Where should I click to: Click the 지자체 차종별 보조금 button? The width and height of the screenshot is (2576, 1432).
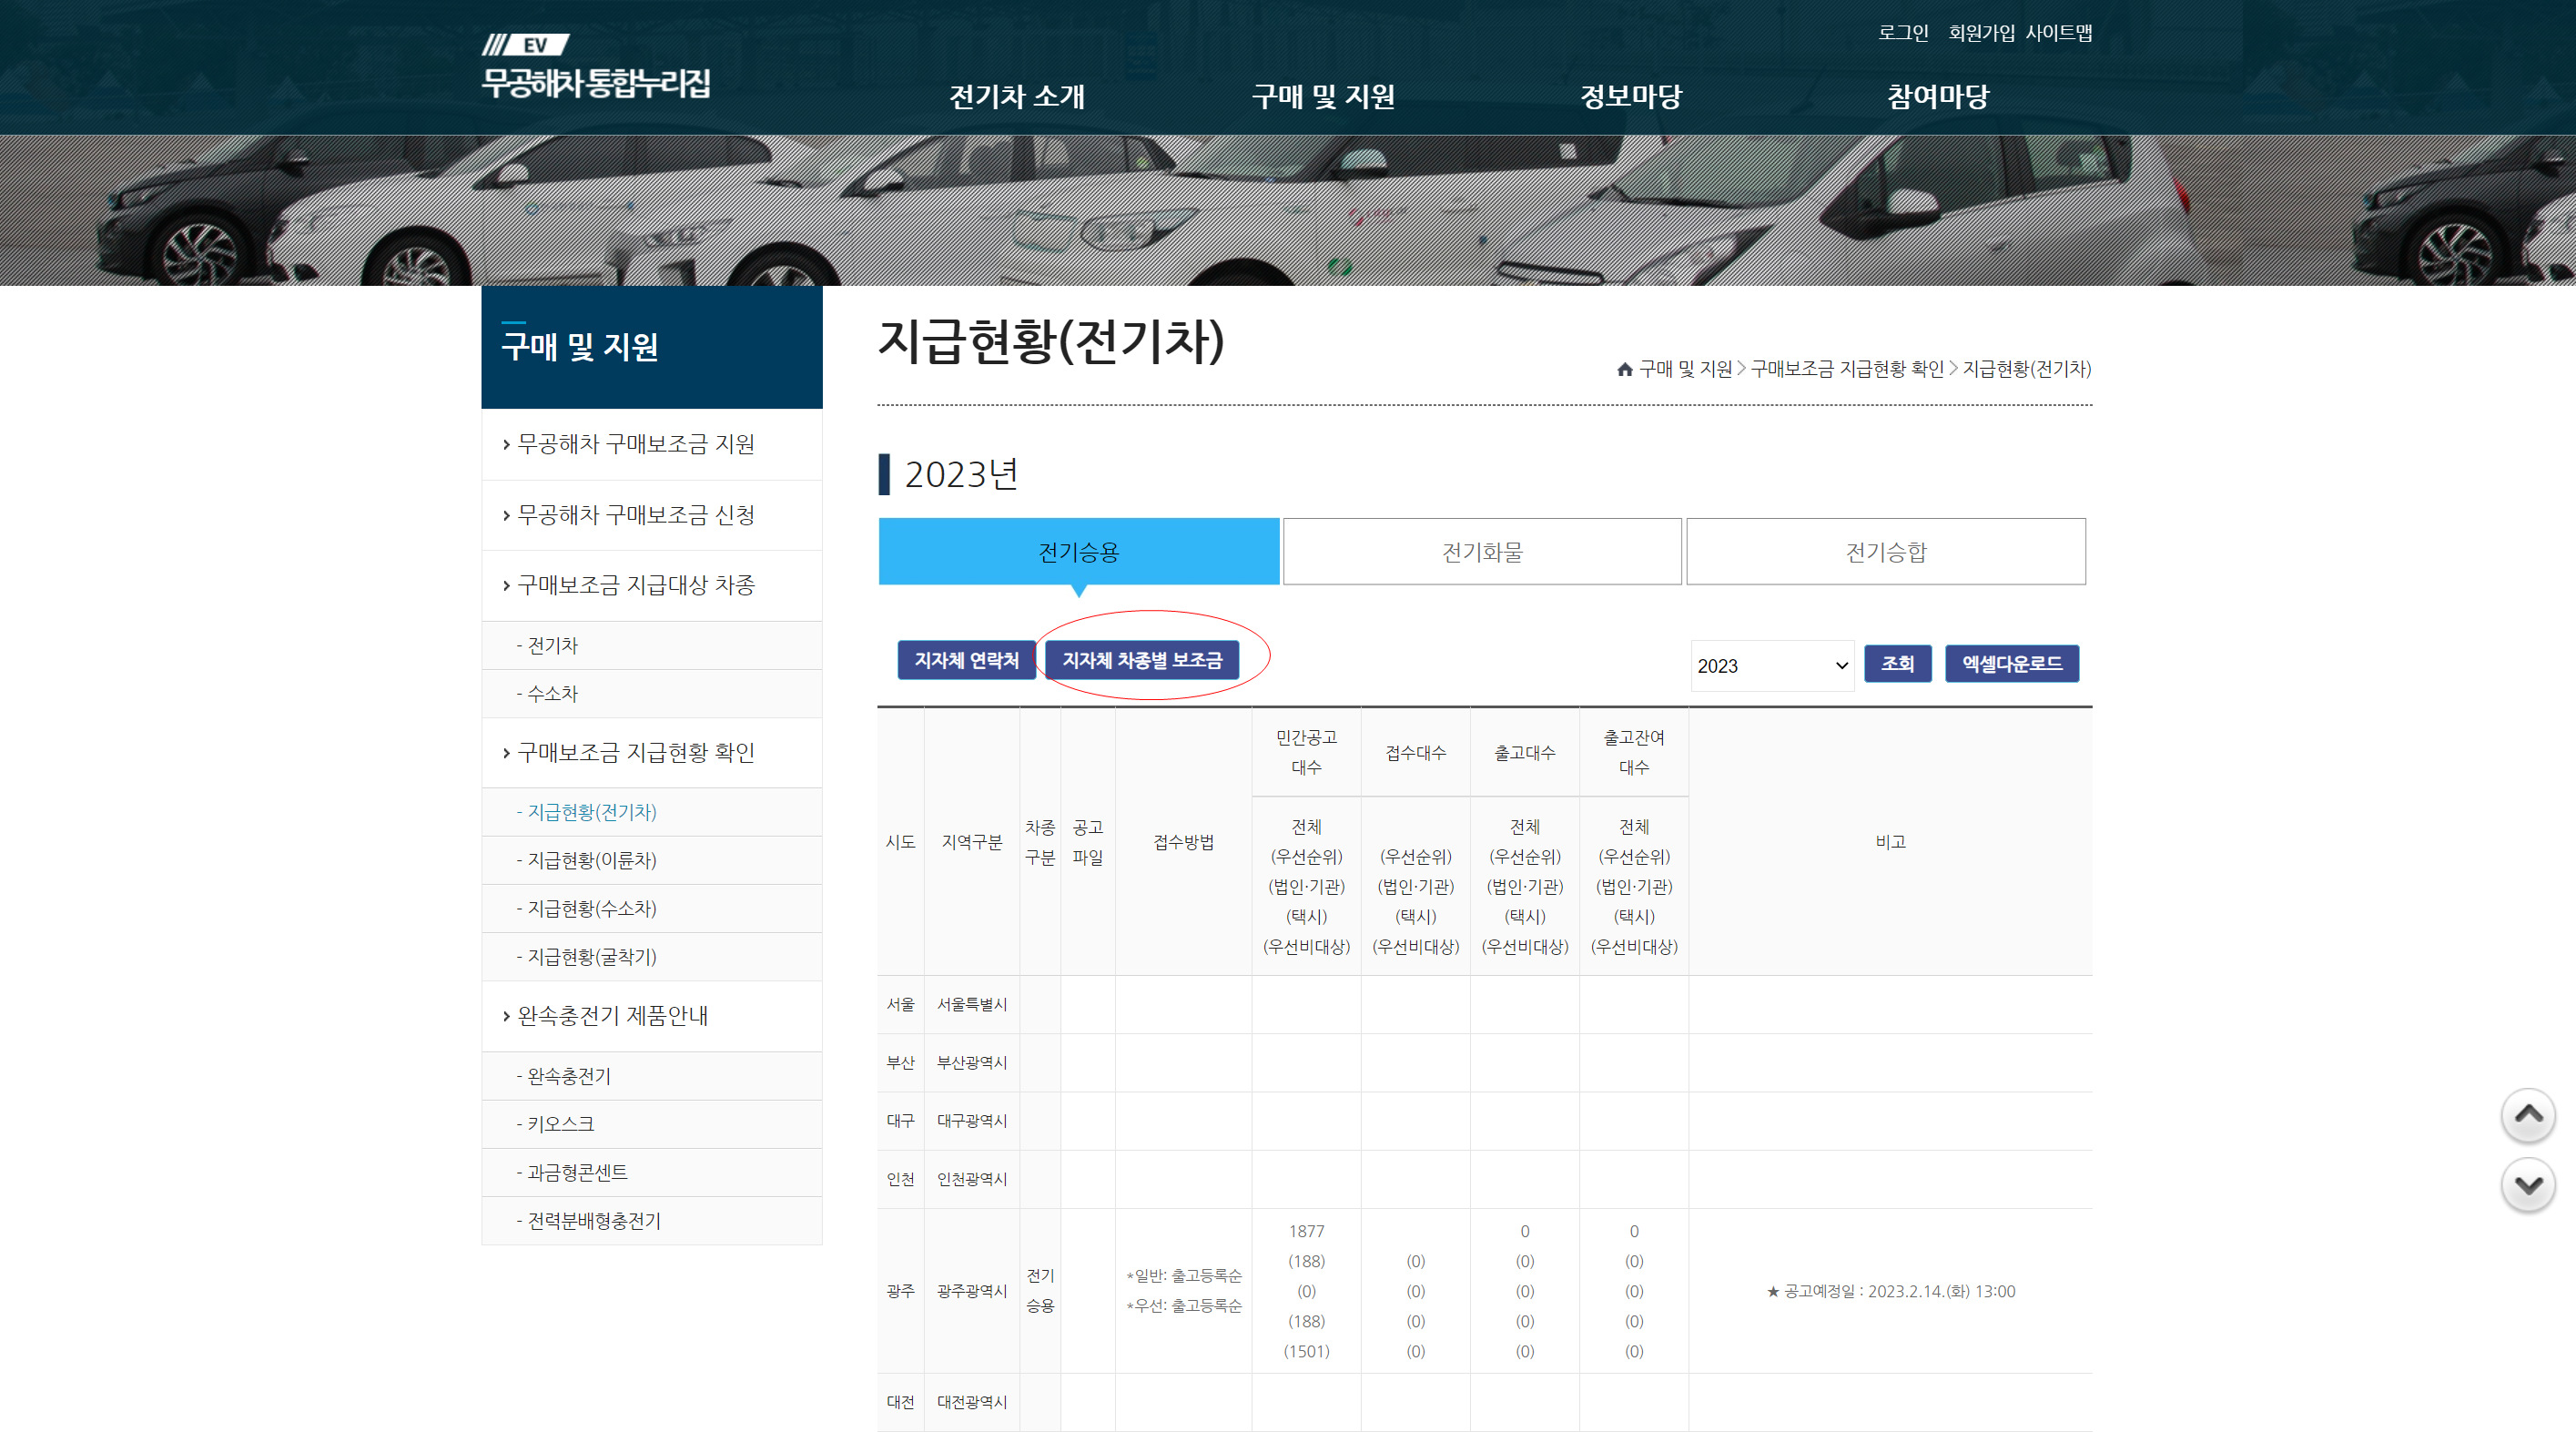click(1142, 660)
